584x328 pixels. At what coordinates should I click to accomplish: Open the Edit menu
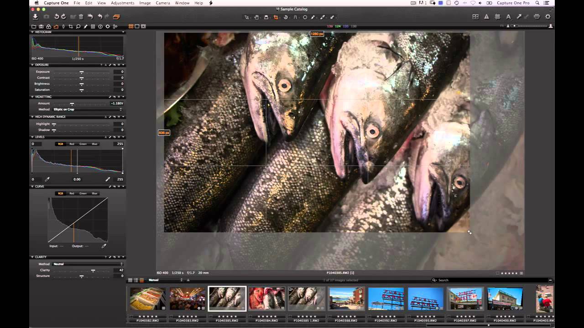tap(89, 3)
